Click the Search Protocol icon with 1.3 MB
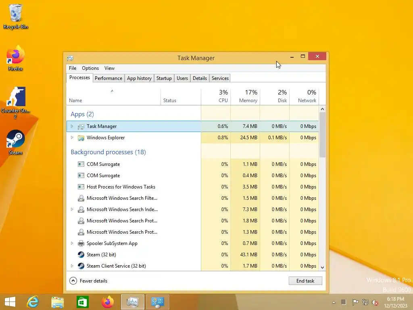413x310 pixels. pos(81,232)
